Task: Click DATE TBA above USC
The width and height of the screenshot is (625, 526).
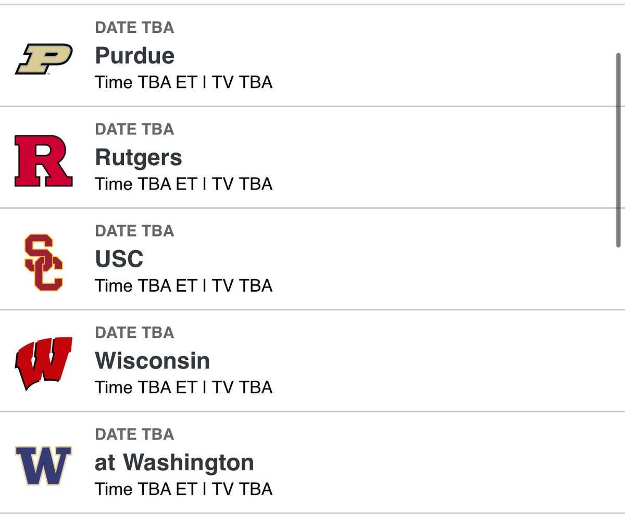Action: 134,231
